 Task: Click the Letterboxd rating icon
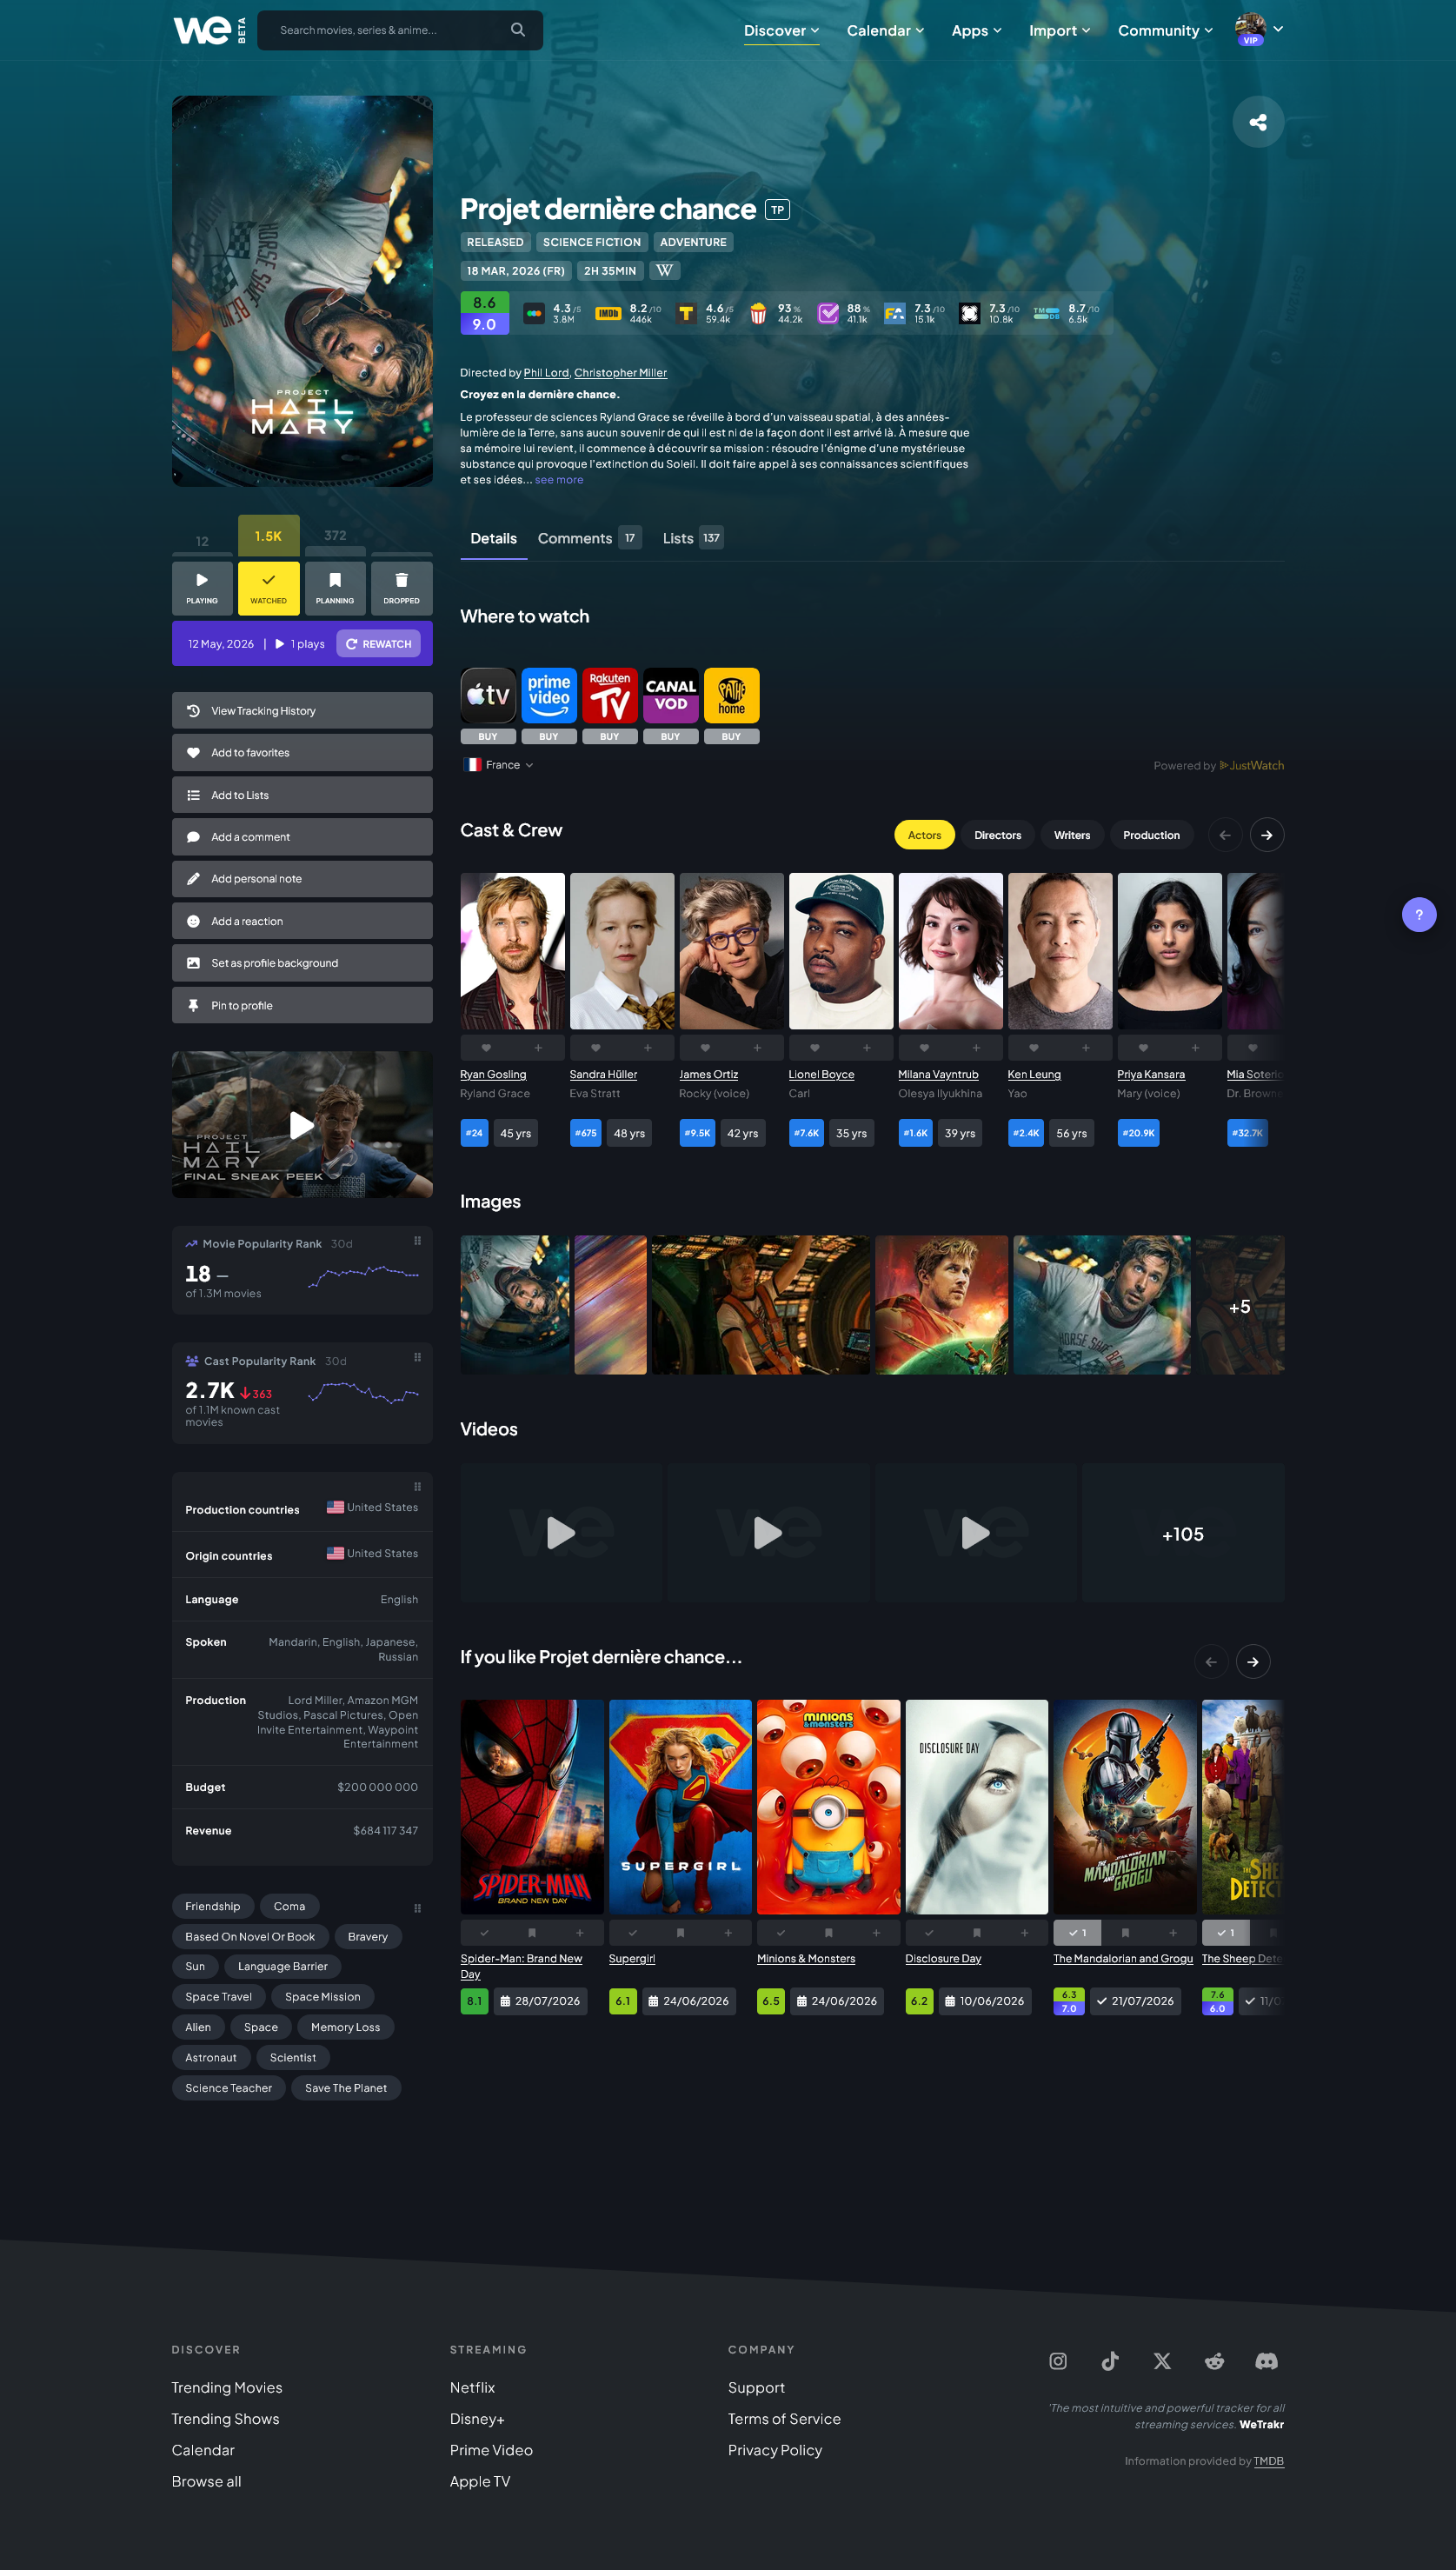[x=535, y=313]
